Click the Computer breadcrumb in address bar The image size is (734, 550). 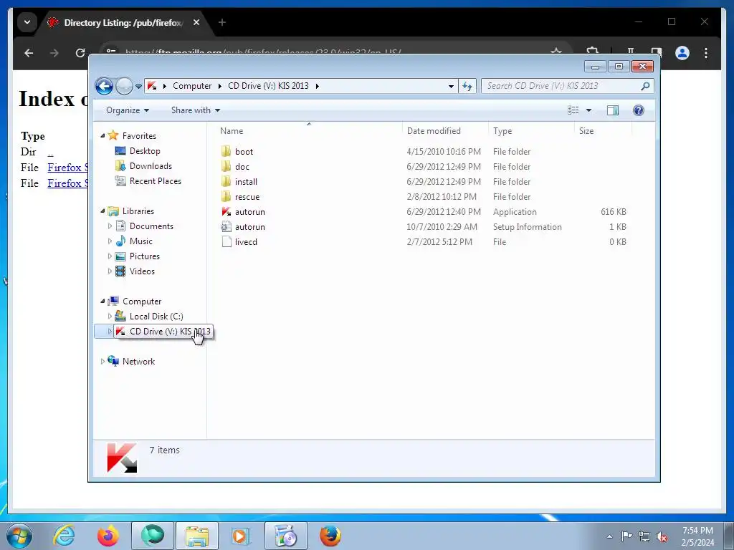(x=192, y=86)
